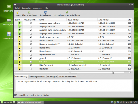138x104 pixels.
Task: Click the Aktualisieren refresh toolbar icon
Action: point(45,12)
